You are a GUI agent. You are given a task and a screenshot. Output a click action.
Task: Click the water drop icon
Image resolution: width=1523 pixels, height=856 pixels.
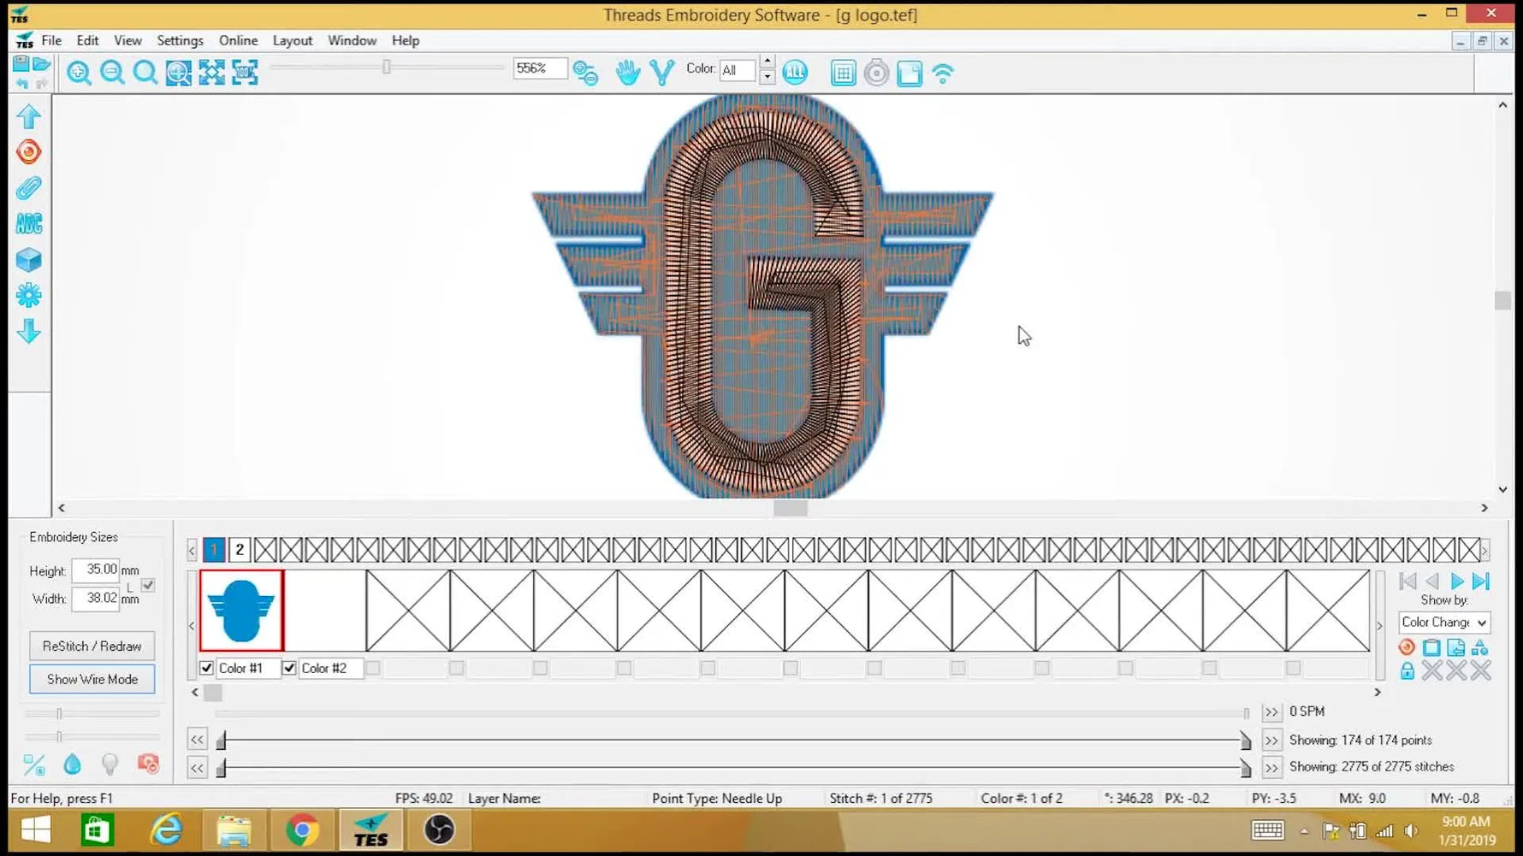click(72, 764)
